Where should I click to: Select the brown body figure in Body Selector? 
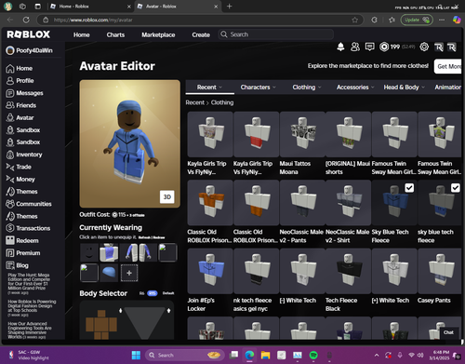(x=101, y=324)
